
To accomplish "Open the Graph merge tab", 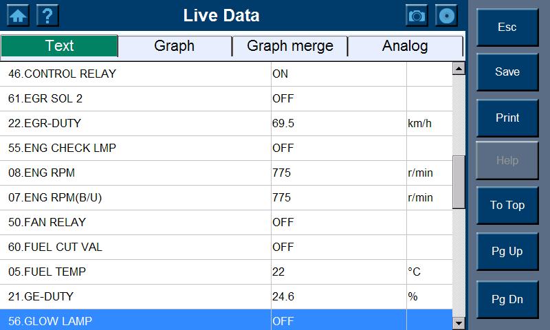I will tap(290, 46).
